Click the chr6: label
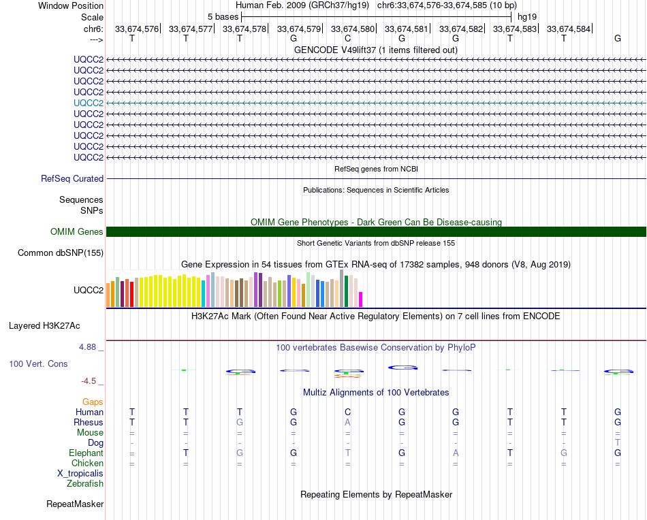Viewport: 647px width, 520px height. click(x=93, y=29)
